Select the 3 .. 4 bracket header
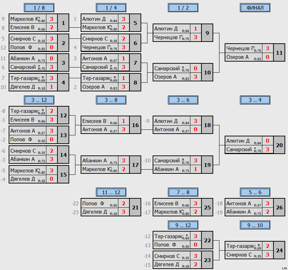Image resolution: width=288 pixels, height=270 pixels. (255, 100)
